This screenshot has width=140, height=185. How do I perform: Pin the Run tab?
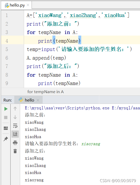6,139
